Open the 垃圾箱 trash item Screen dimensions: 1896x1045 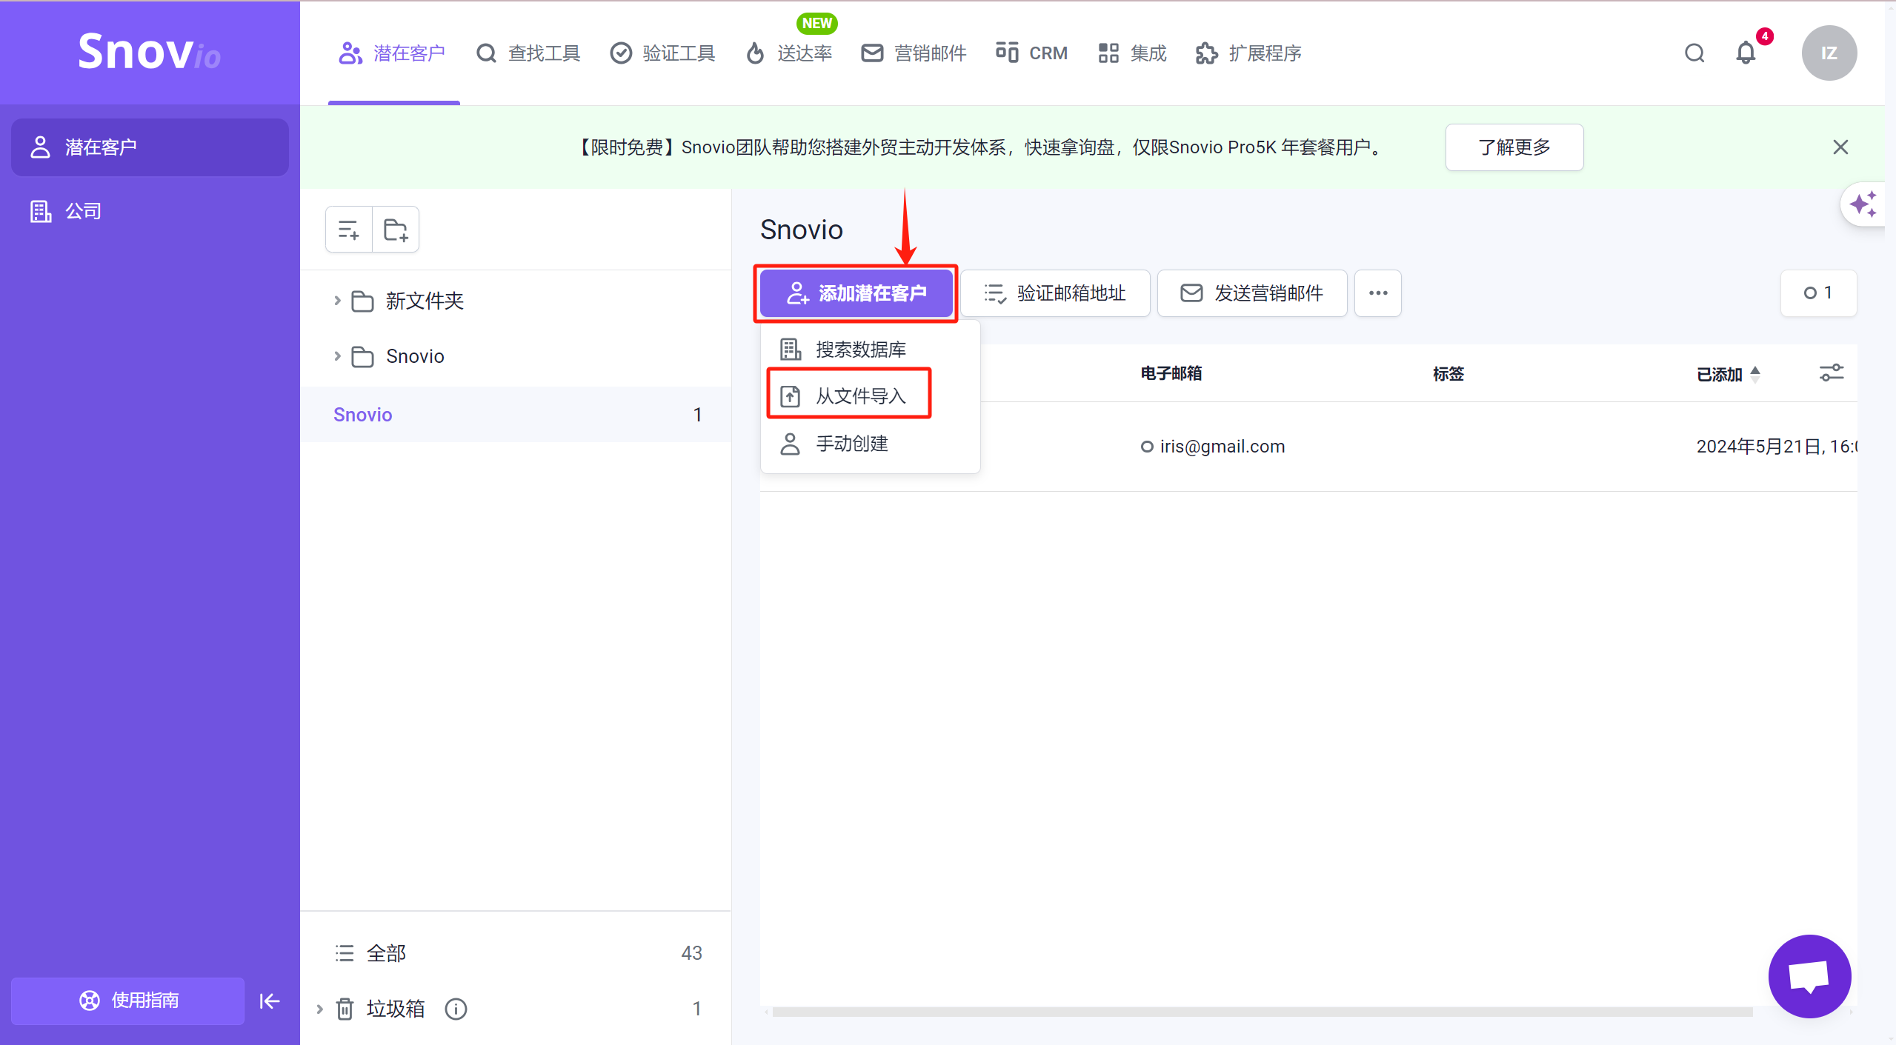(396, 1009)
